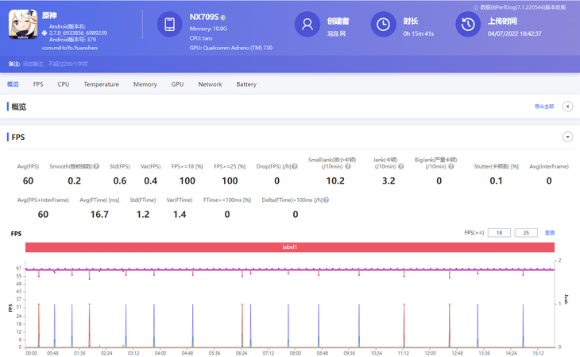This screenshot has width=580, height=357.
Task: Click GPU: Qualcomm Adreno (TM) 730 text
Action: pyautogui.click(x=231, y=48)
